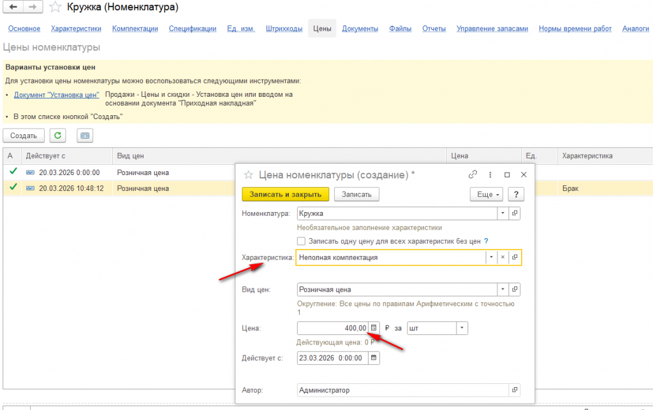Click into the Цена field showing 400,00
The width and height of the screenshot is (653, 410).
coord(333,328)
